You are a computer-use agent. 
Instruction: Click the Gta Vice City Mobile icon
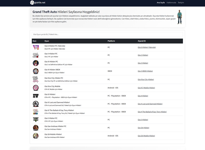36,88
